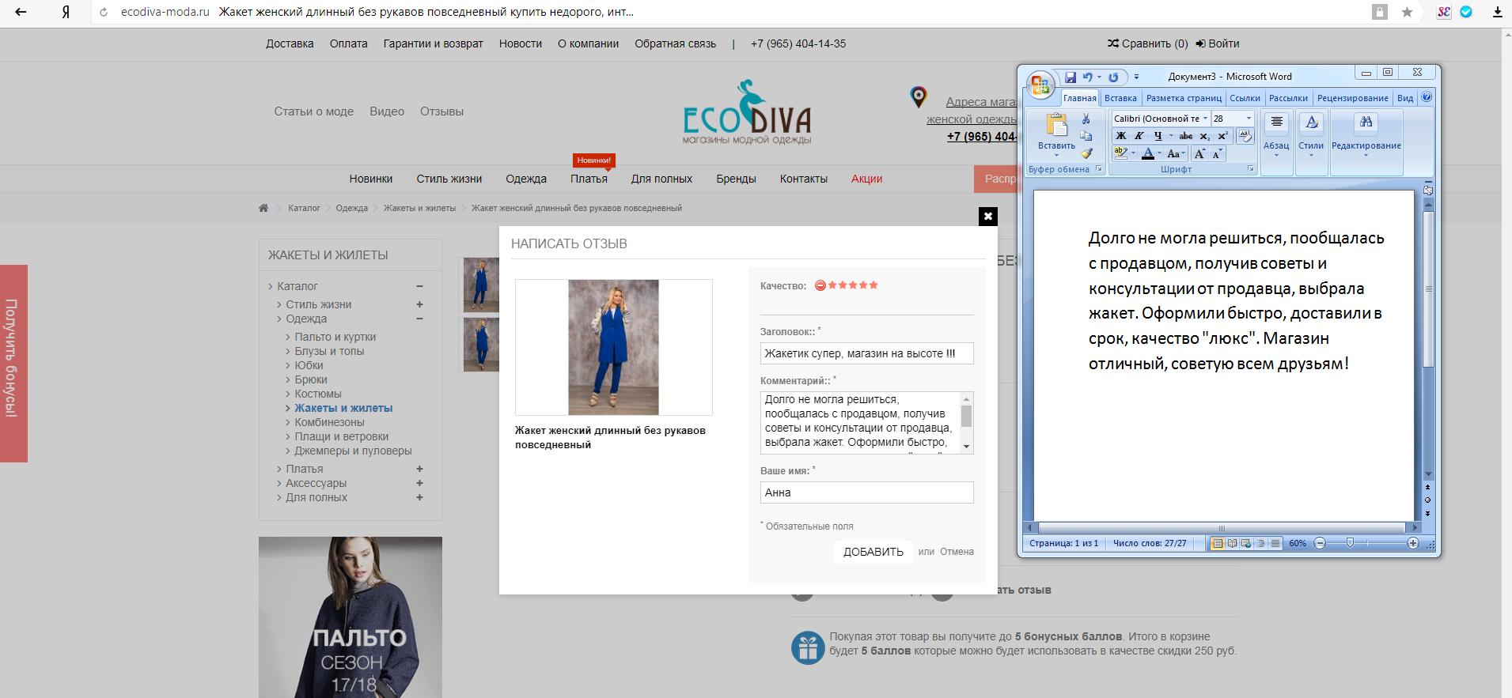Apply subscript formatting in Word
The width and height of the screenshot is (1512, 698).
[1204, 136]
